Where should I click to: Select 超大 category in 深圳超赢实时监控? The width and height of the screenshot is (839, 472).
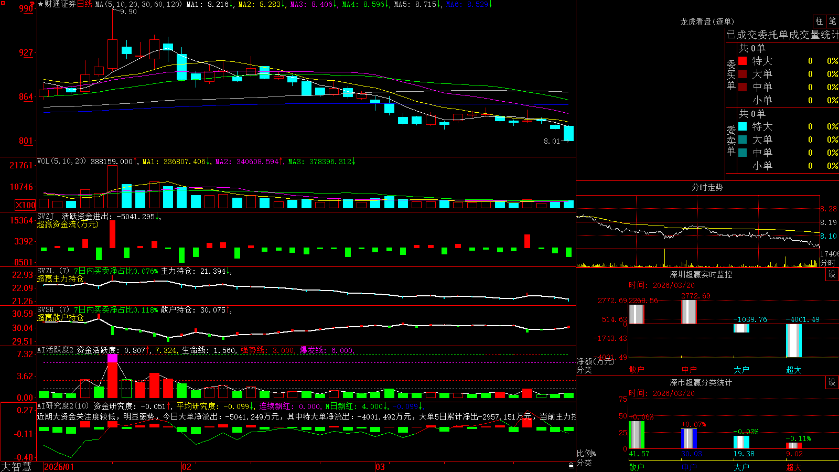point(794,370)
